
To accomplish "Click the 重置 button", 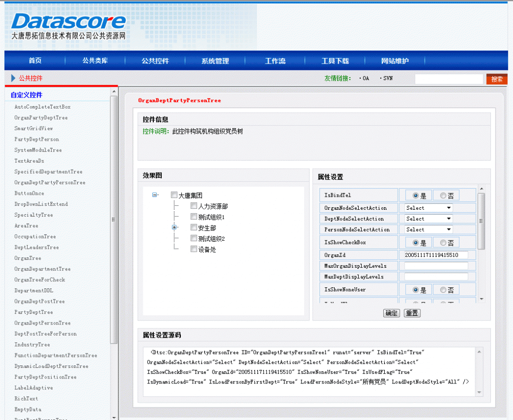I will tap(412, 313).
